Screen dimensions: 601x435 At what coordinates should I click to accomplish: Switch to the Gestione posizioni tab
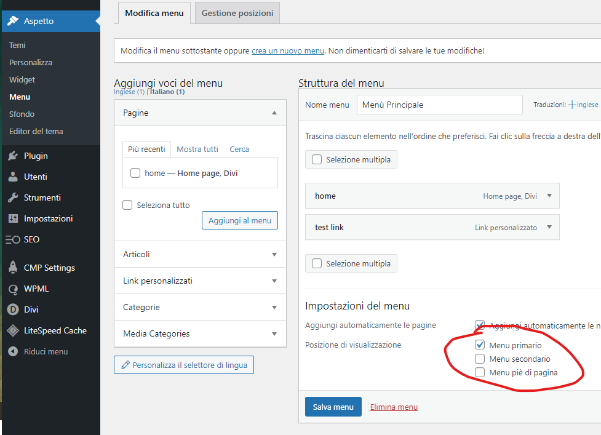[x=237, y=13]
